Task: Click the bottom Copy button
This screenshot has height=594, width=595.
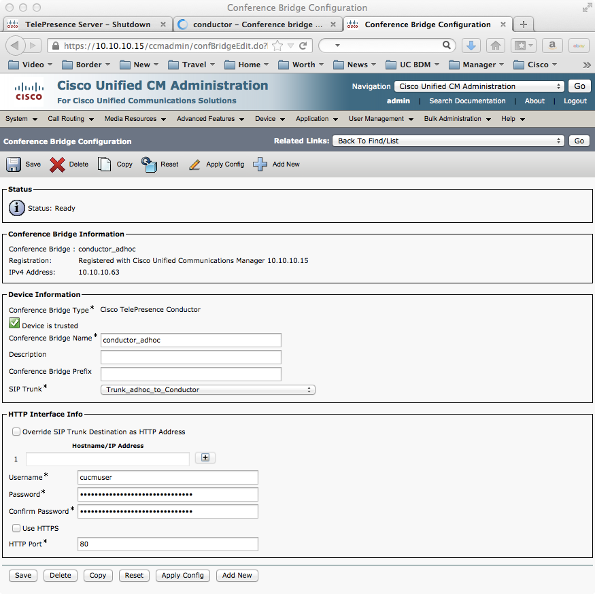Action: (97, 575)
